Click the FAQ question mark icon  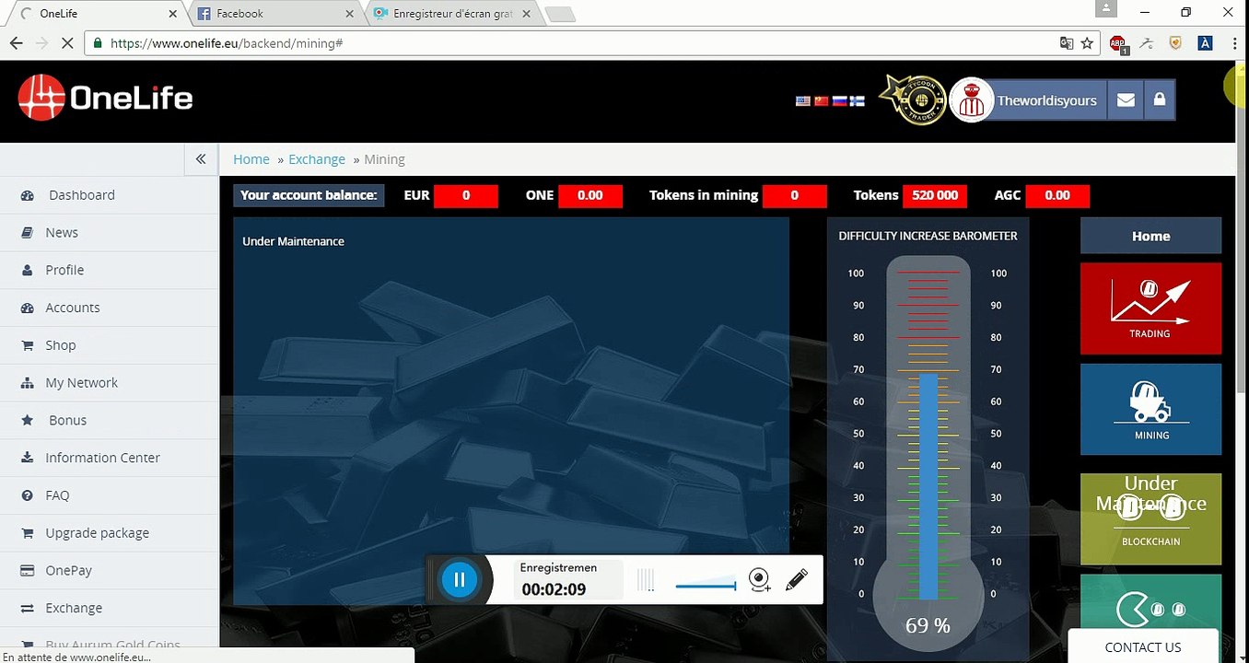point(28,495)
